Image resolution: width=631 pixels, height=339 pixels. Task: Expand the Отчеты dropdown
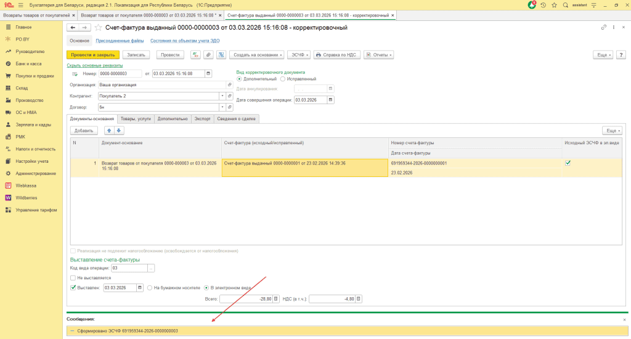(x=378, y=55)
